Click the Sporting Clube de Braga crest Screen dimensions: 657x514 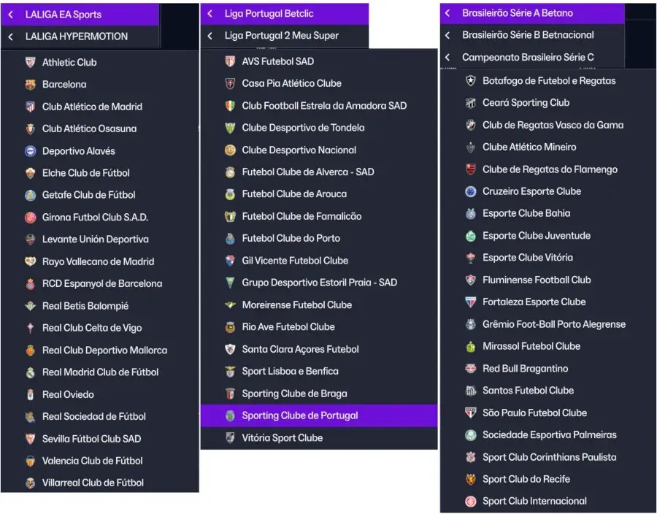tap(230, 394)
